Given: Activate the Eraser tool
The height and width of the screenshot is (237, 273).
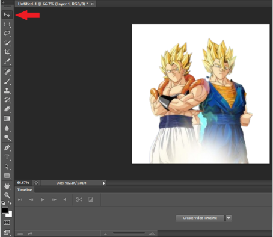Looking at the screenshot, I should point(7,109).
